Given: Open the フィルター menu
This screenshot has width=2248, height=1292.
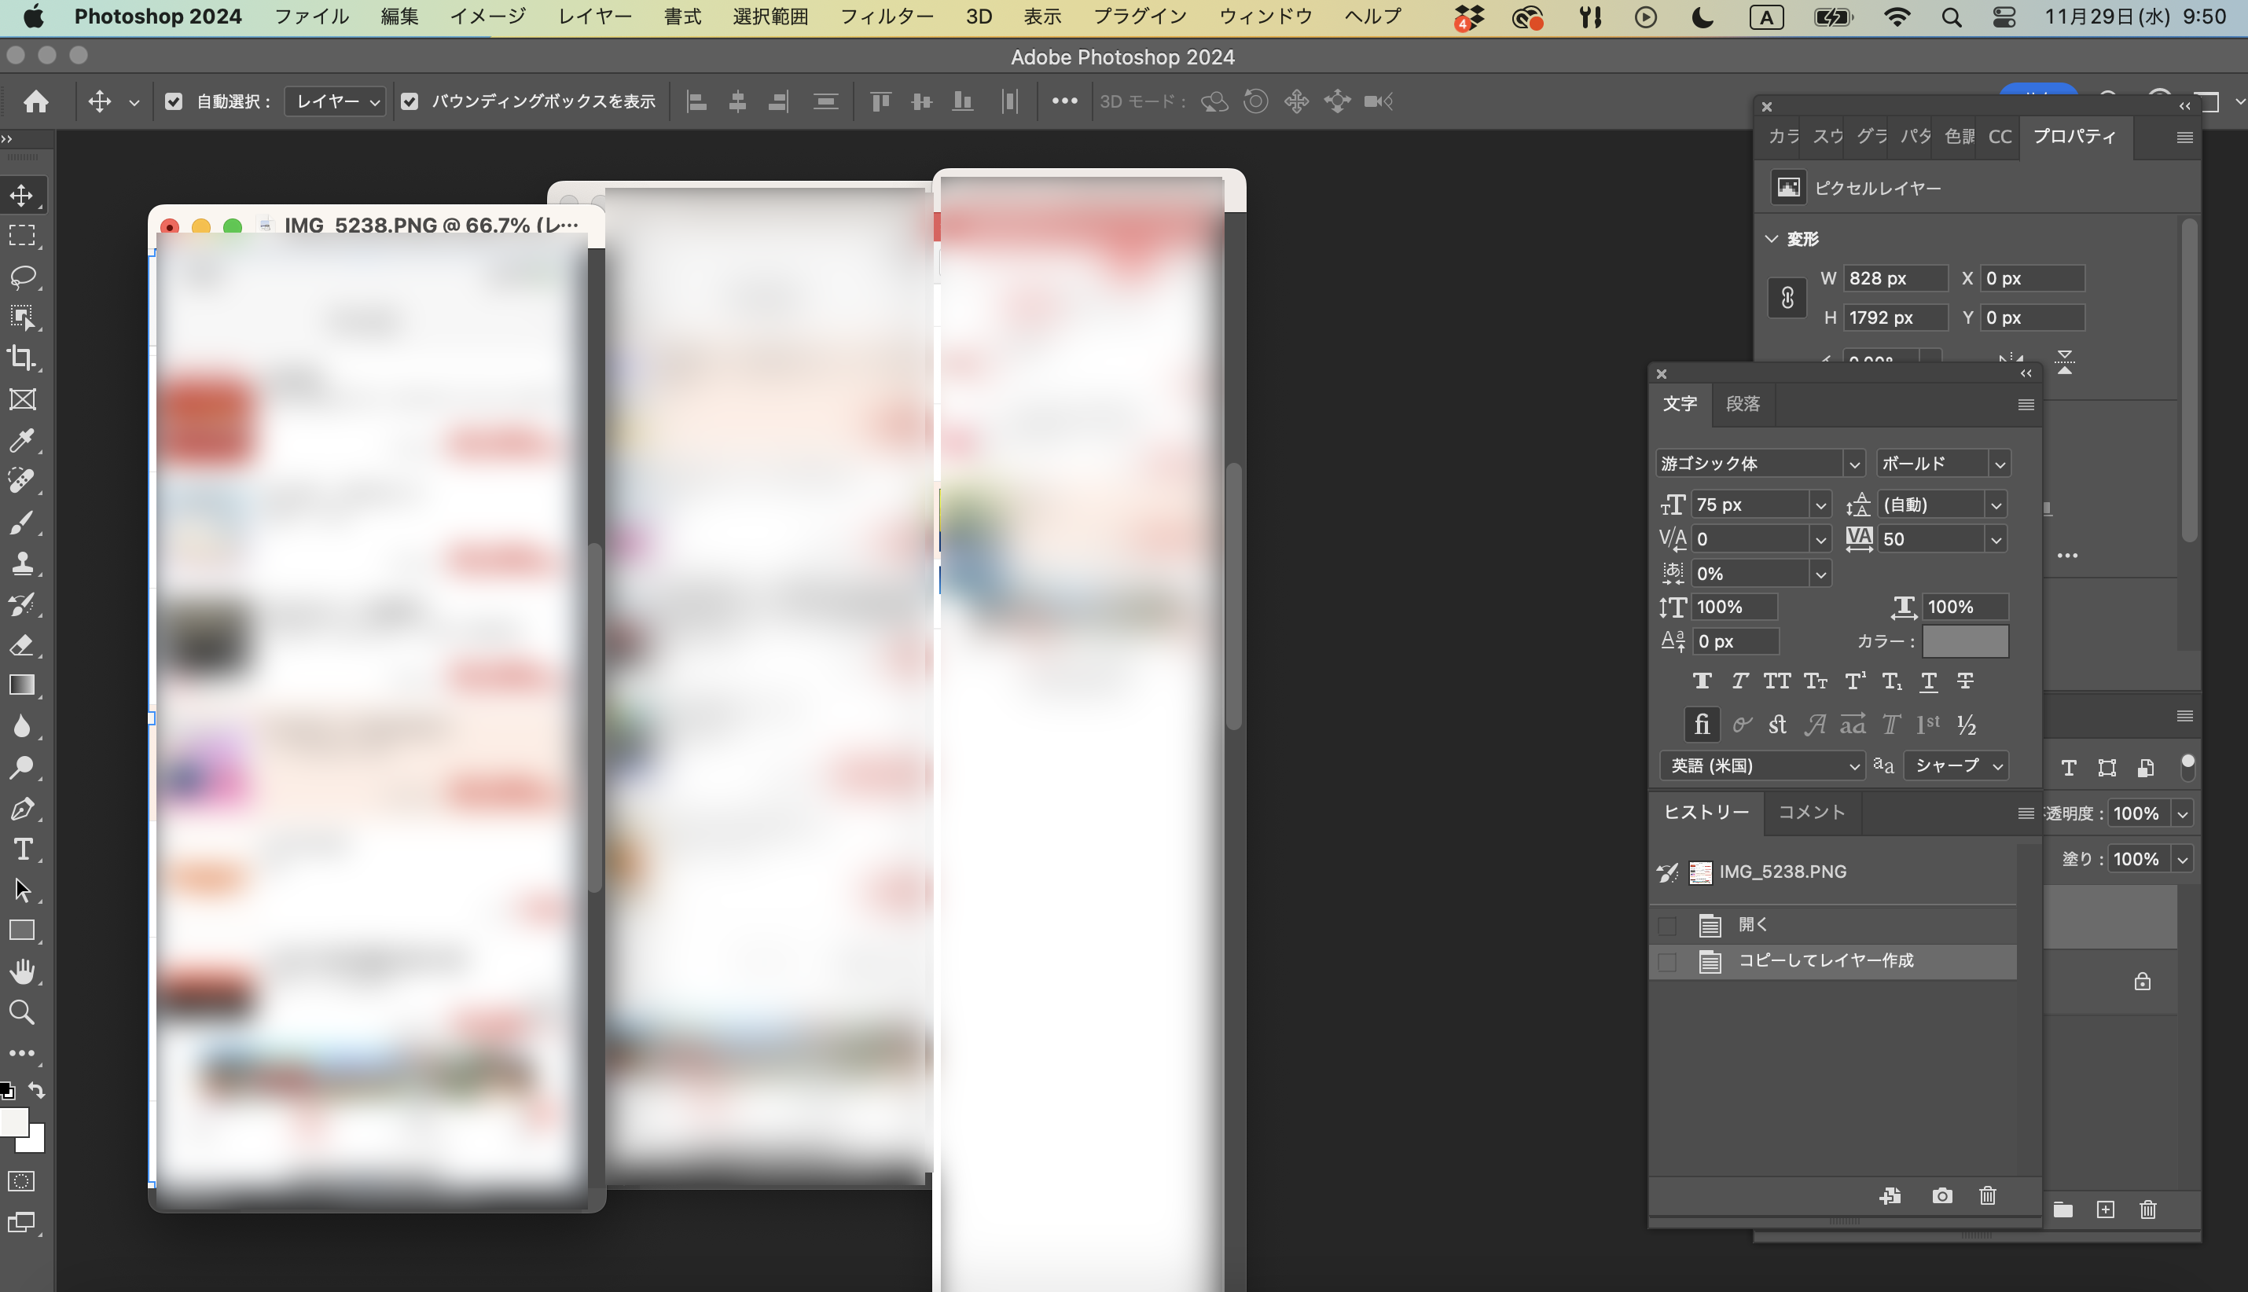Looking at the screenshot, I should click(x=887, y=16).
